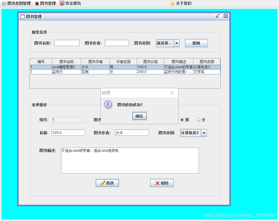Click the 图书名称 search field

pos(67,43)
